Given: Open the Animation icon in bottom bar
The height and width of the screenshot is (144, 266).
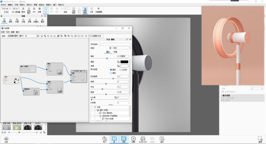Looking at the screenshot, I should [x=133, y=139].
